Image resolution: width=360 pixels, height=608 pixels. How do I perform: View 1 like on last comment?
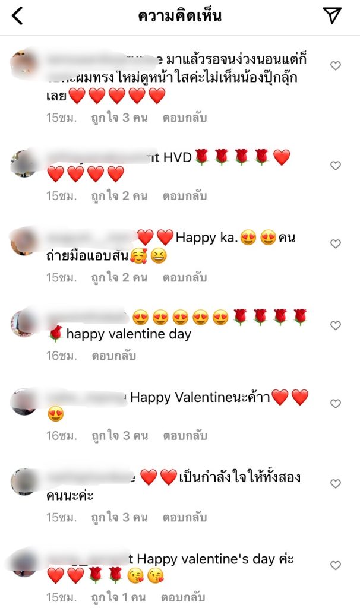(x=118, y=597)
